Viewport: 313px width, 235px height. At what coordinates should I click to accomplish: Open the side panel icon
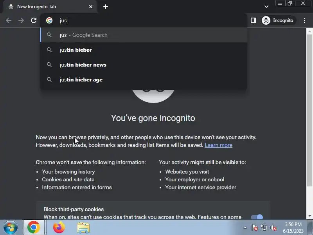253,20
